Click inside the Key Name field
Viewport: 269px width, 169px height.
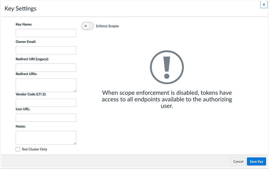coord(46,33)
